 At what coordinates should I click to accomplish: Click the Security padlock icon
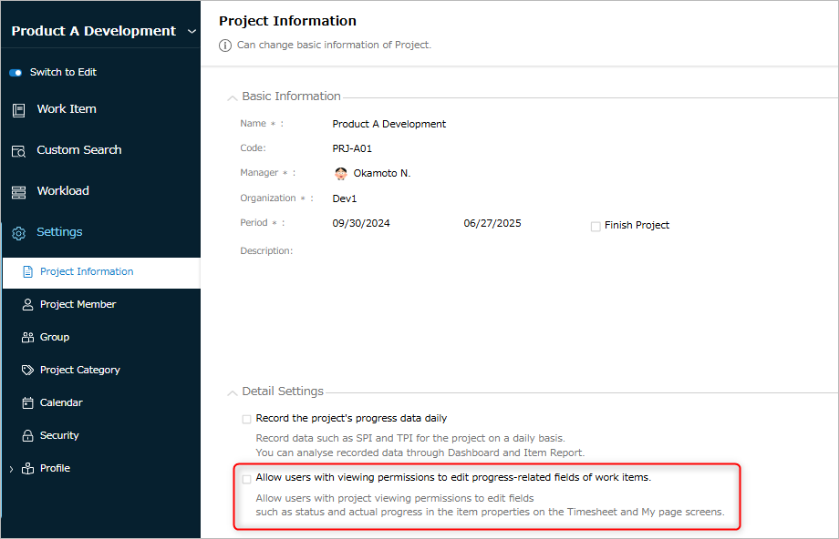coord(27,435)
